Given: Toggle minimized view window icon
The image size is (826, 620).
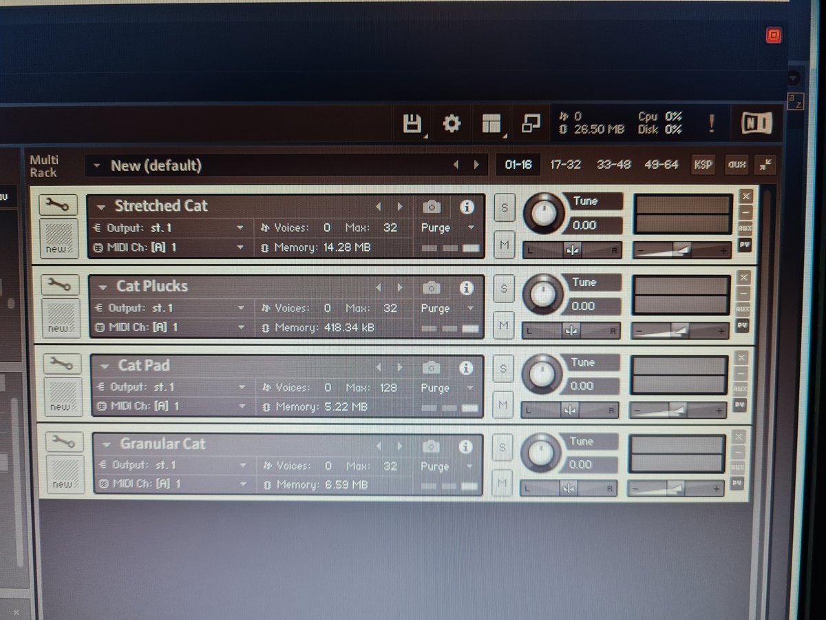Looking at the screenshot, I should pyautogui.click(x=531, y=124).
